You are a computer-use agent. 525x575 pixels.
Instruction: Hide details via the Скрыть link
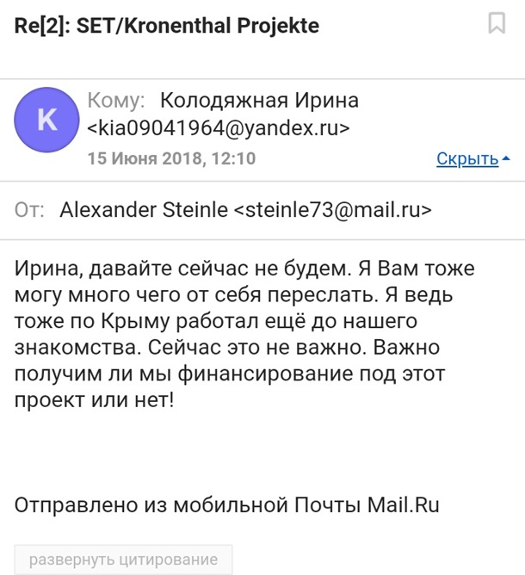coord(467,159)
